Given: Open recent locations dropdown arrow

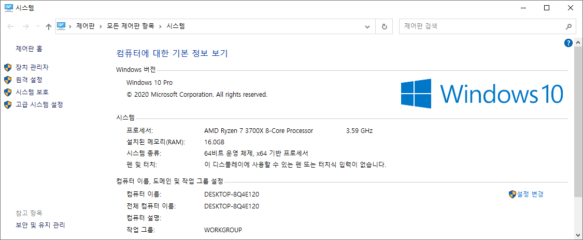Looking at the screenshot, I should pos(38,27).
